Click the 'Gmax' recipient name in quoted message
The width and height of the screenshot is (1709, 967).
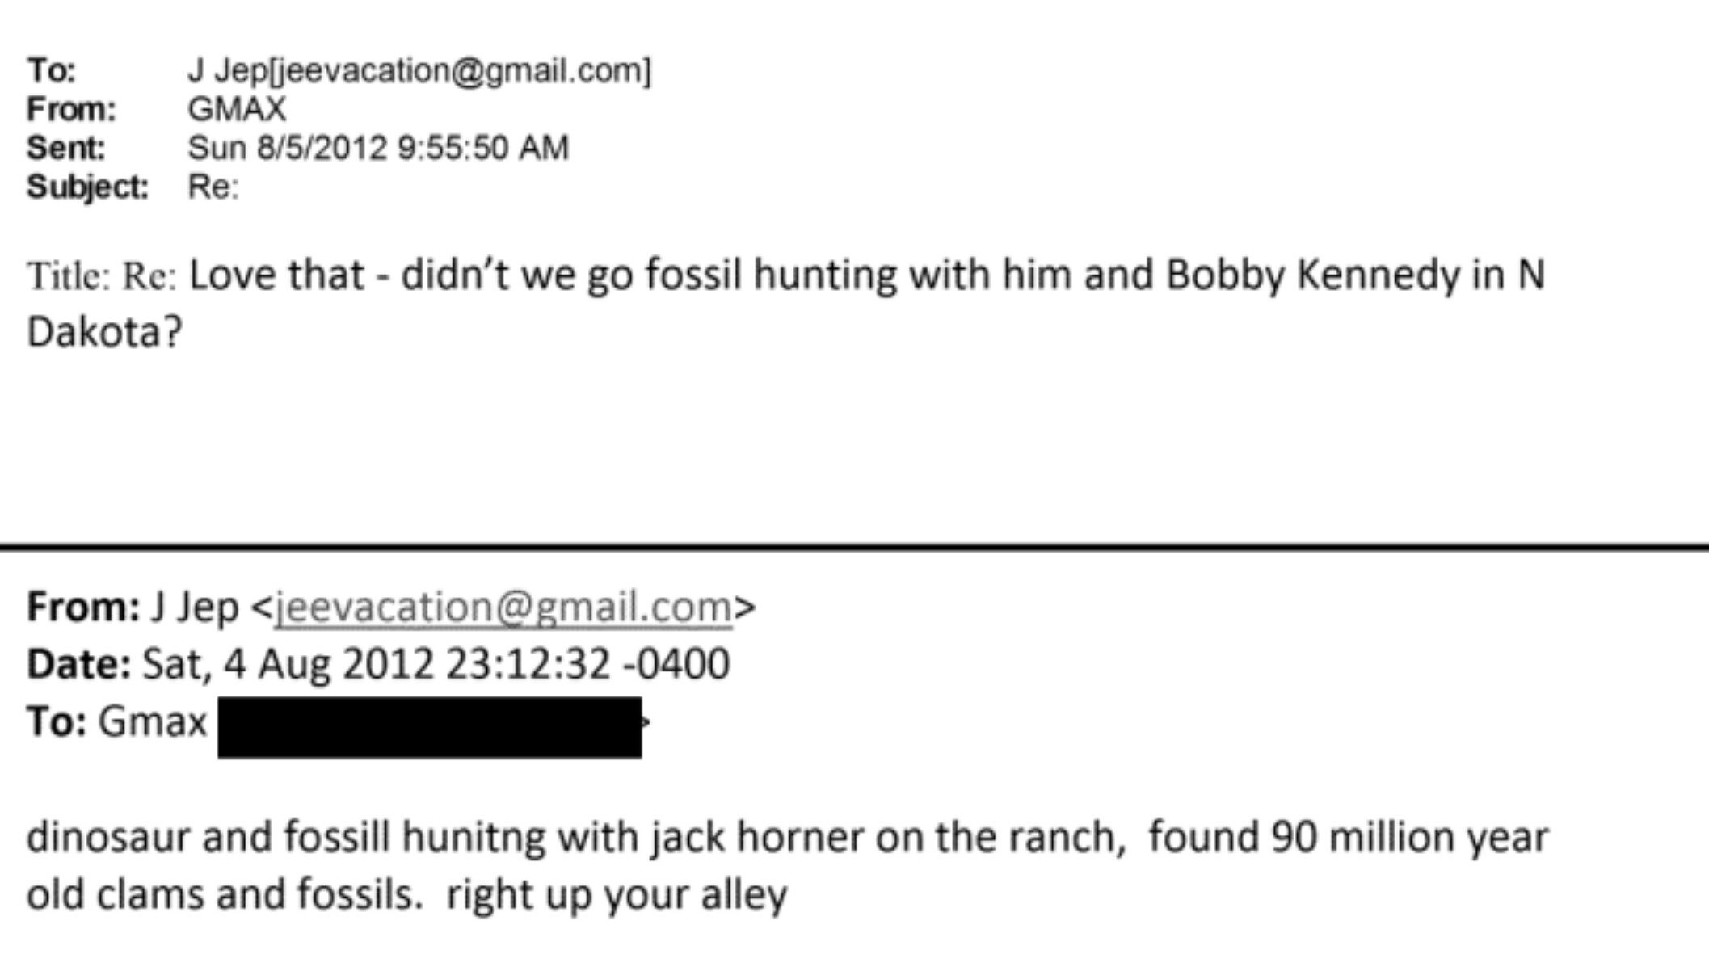[x=152, y=721]
